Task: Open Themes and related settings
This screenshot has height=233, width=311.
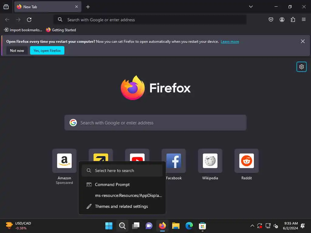Action: tap(122, 206)
